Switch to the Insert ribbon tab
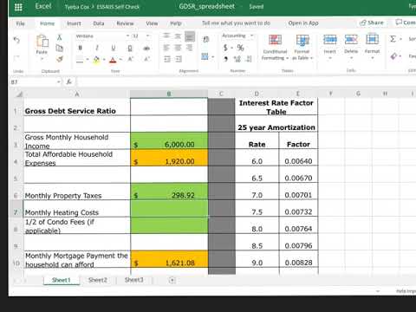 74,23
